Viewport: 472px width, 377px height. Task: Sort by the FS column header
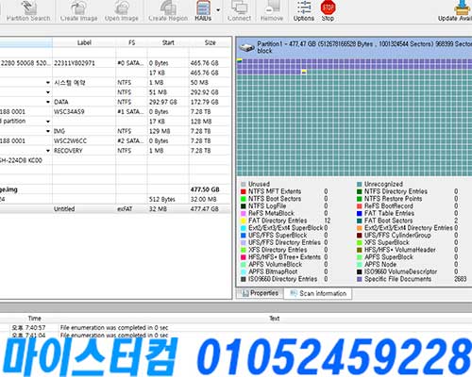coord(131,42)
